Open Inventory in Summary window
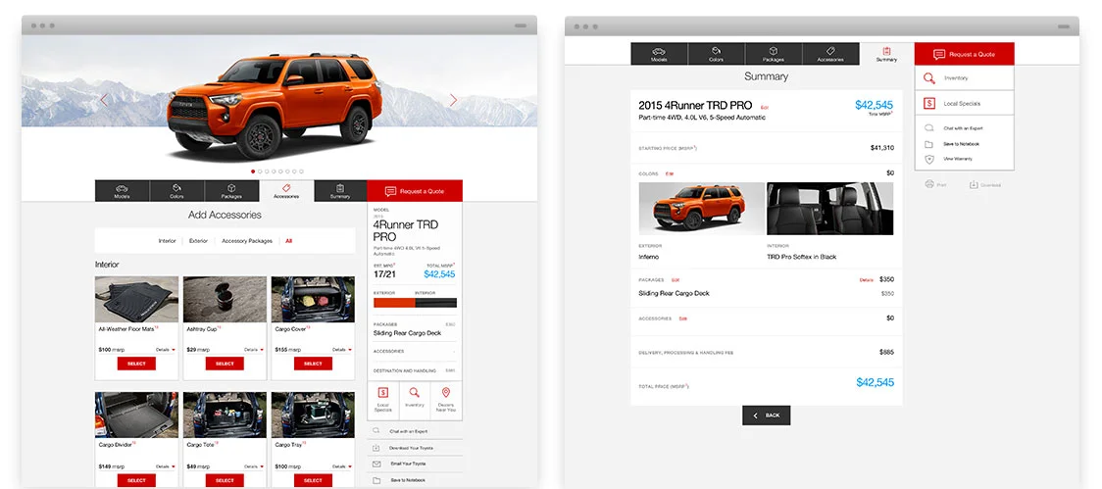 click(x=965, y=78)
